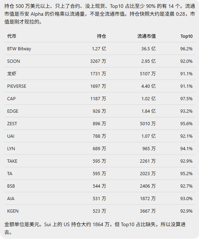
Task: Click the Top10 column header
Action: click(187, 36)
